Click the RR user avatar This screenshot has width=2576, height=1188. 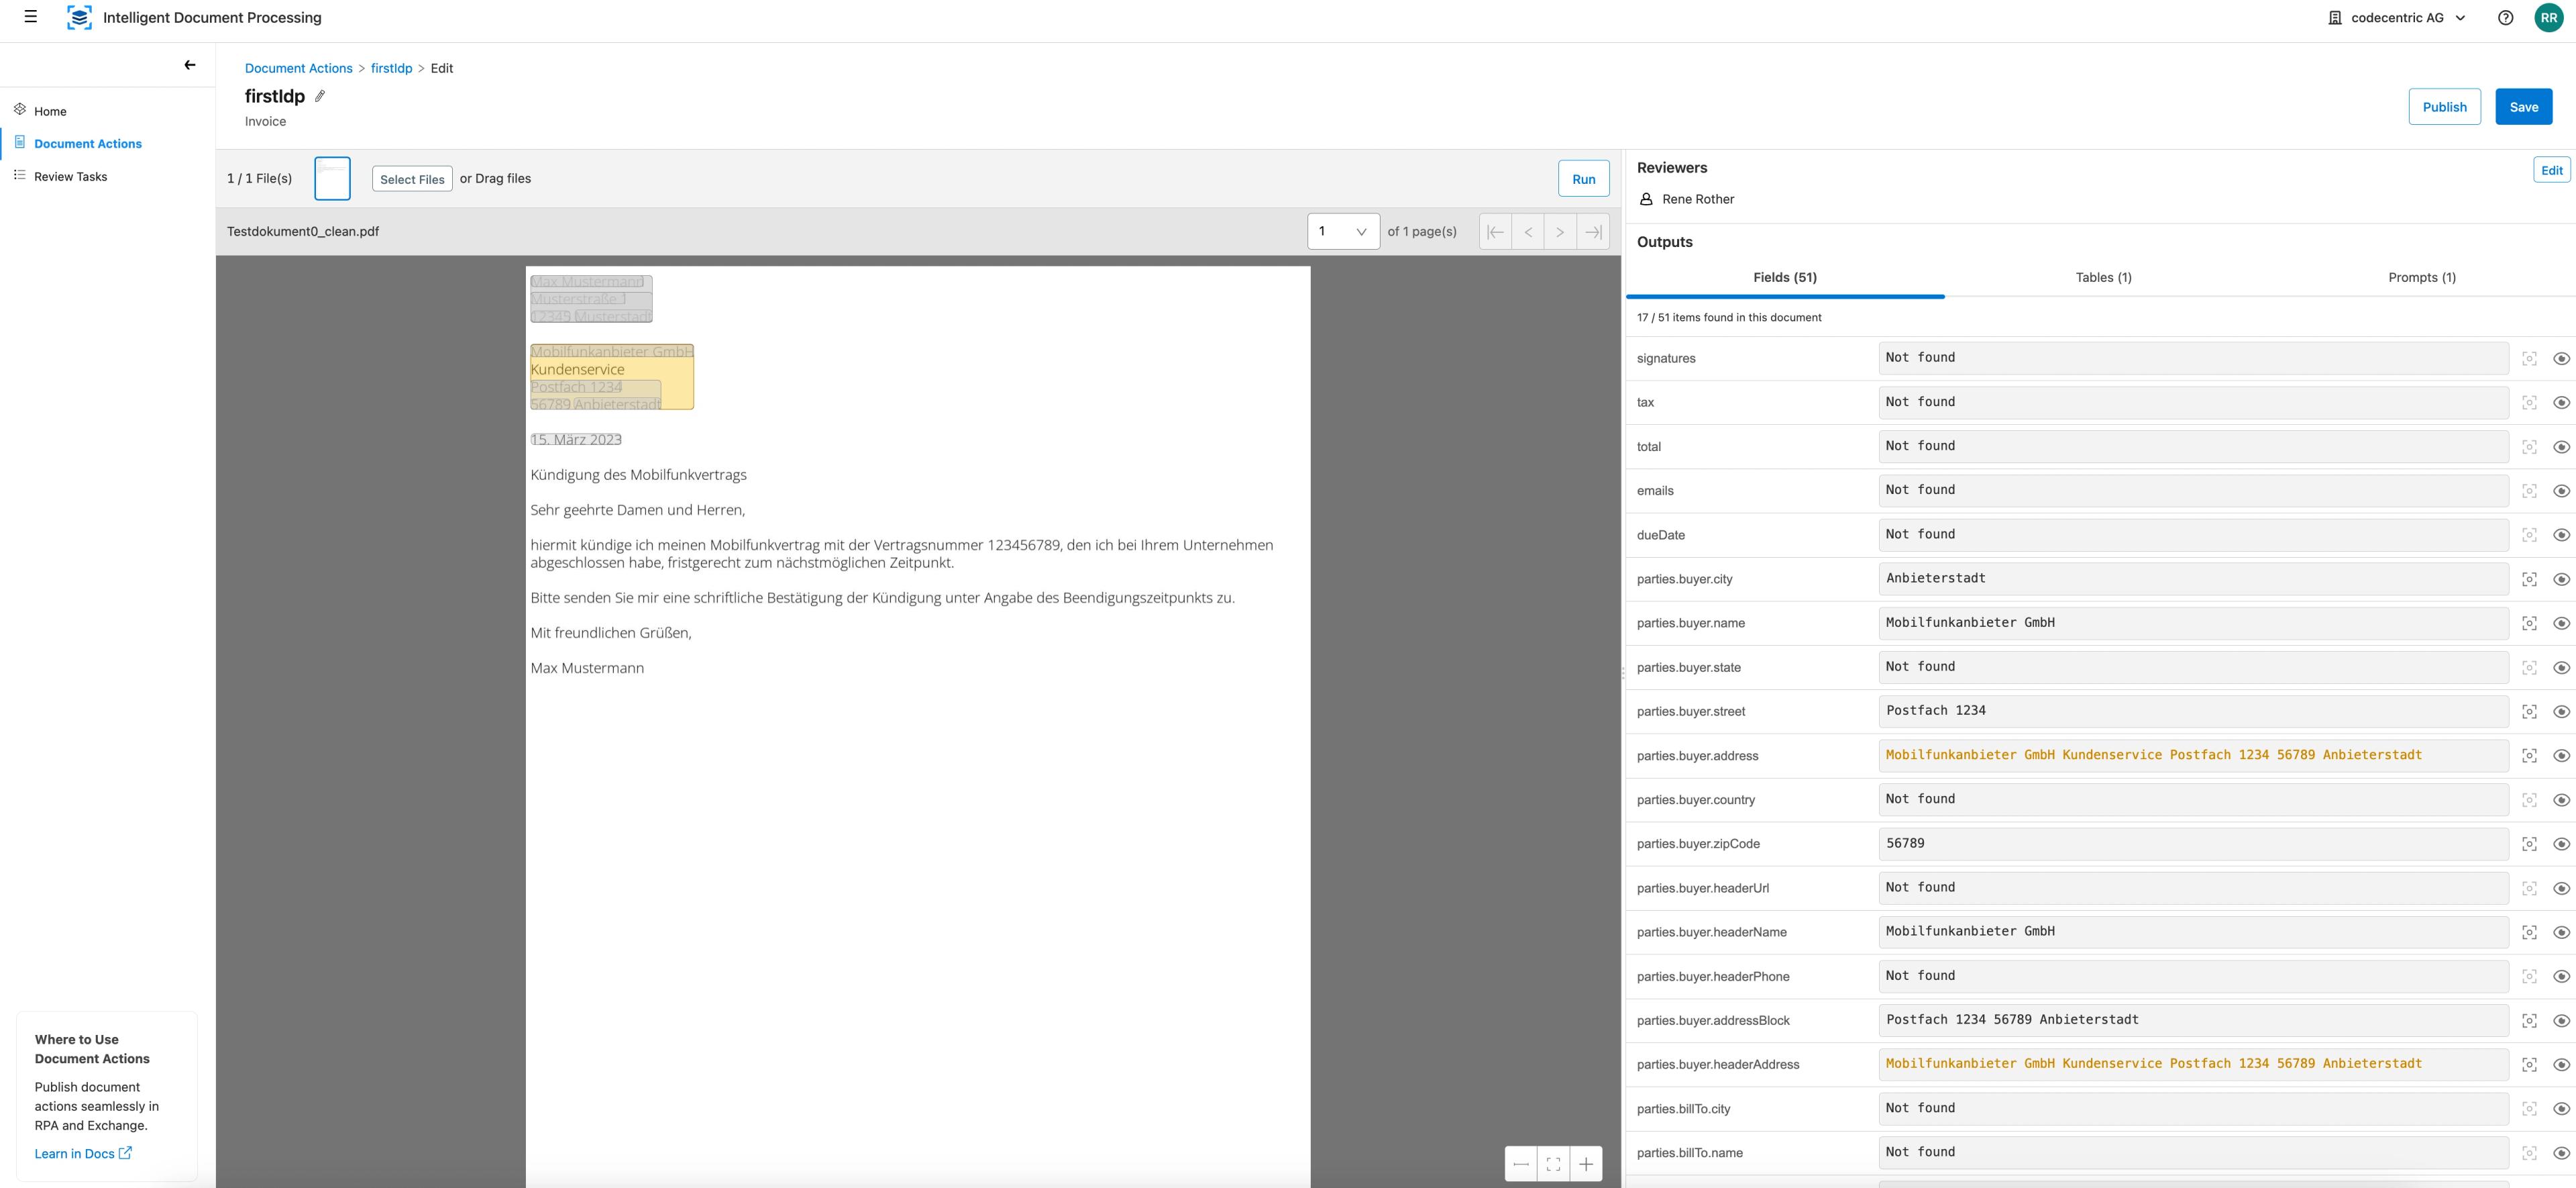[x=2548, y=18]
